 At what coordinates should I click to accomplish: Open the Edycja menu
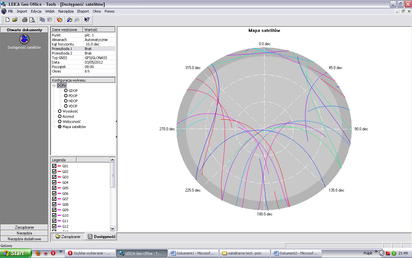(36, 11)
